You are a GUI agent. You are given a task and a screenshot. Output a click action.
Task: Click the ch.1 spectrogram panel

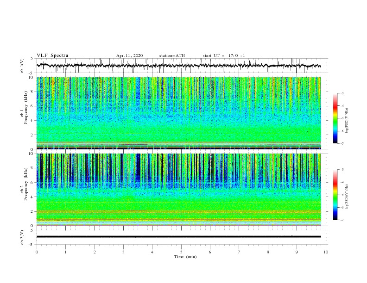coord(179,113)
